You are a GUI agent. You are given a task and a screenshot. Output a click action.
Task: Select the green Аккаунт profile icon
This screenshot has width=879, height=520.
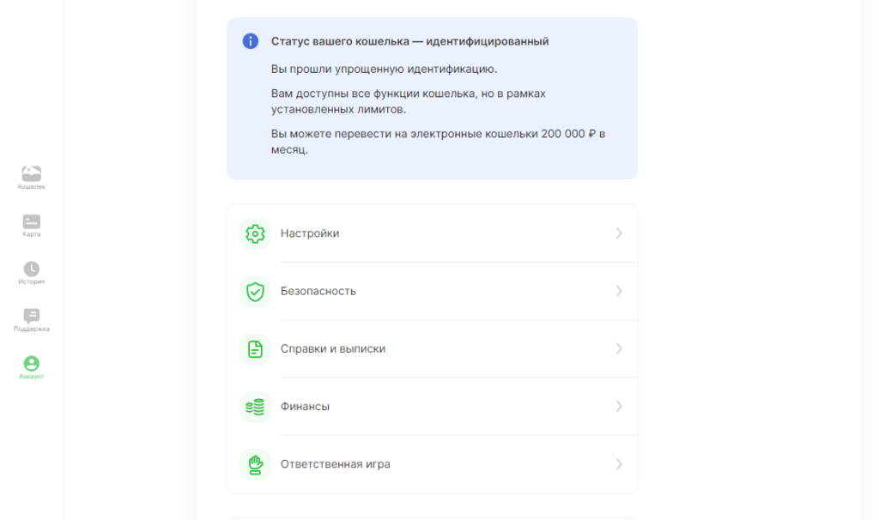tap(32, 363)
